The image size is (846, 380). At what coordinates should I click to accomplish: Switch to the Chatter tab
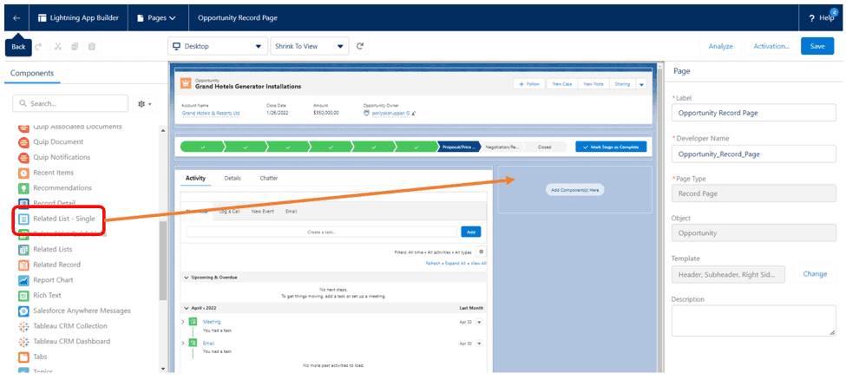pos(269,178)
